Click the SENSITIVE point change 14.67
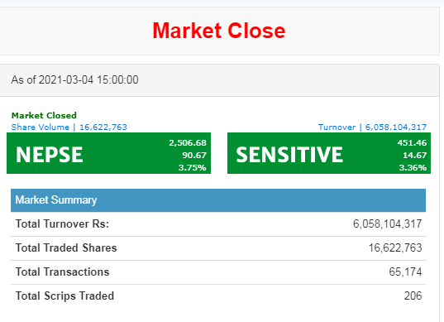 click(415, 155)
